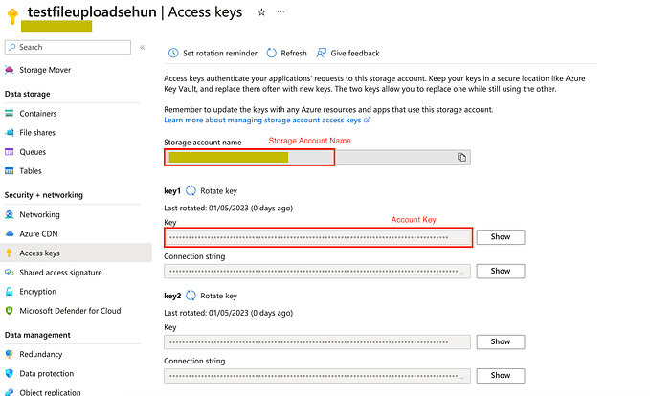
Task: Open Shared access signature
Action: (60, 273)
